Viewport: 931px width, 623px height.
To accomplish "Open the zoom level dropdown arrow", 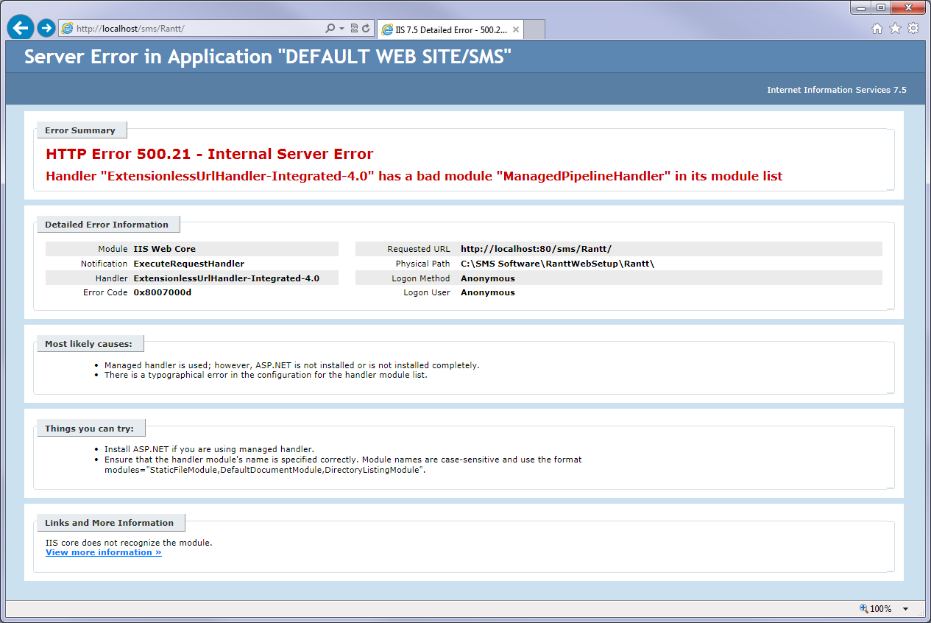I will (x=905, y=609).
